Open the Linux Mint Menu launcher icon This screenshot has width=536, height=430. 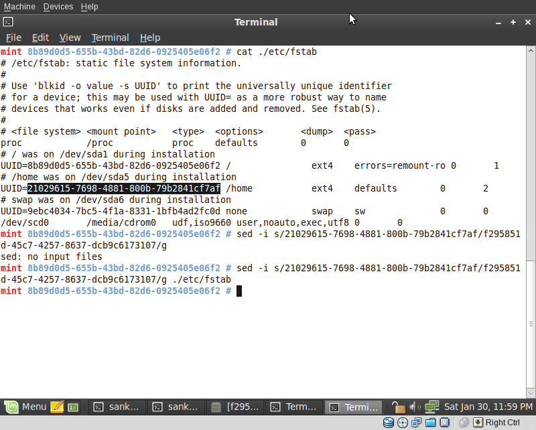11,407
